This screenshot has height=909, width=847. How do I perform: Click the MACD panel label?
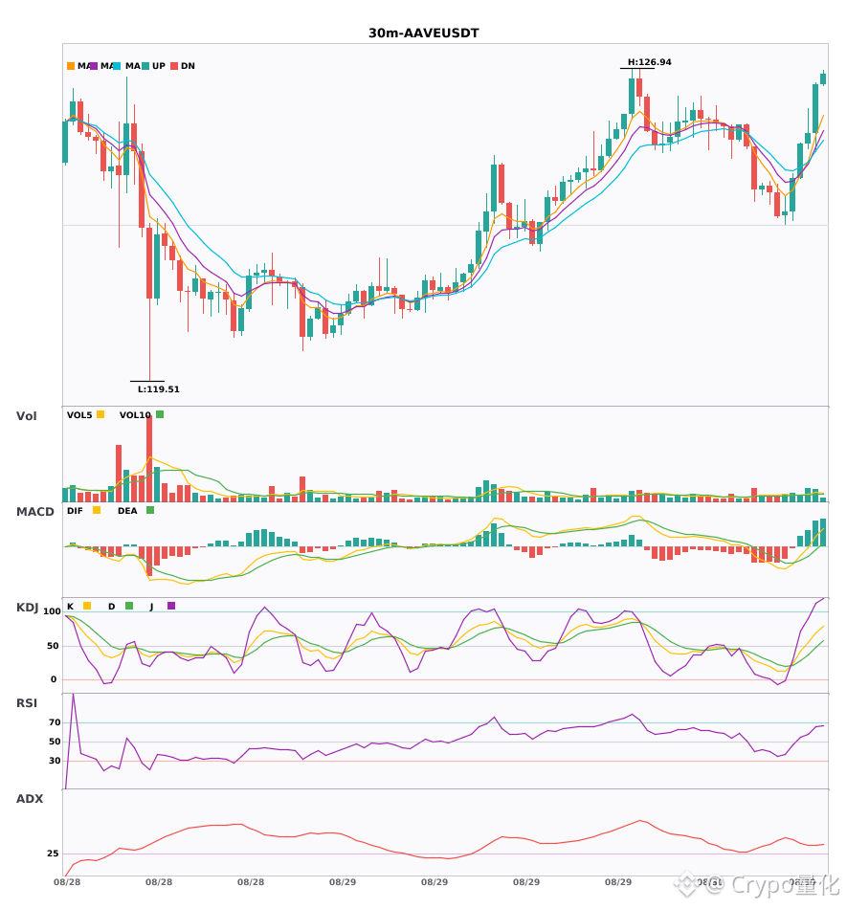click(x=34, y=512)
